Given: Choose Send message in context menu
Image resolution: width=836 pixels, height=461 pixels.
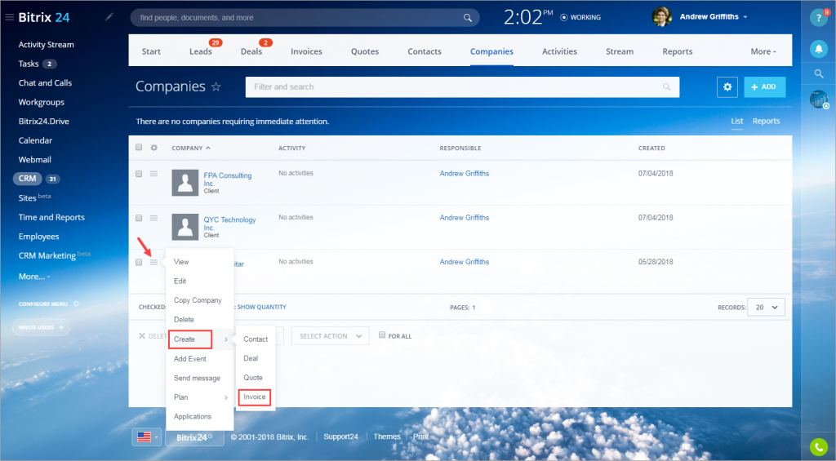Looking at the screenshot, I should 198,378.
